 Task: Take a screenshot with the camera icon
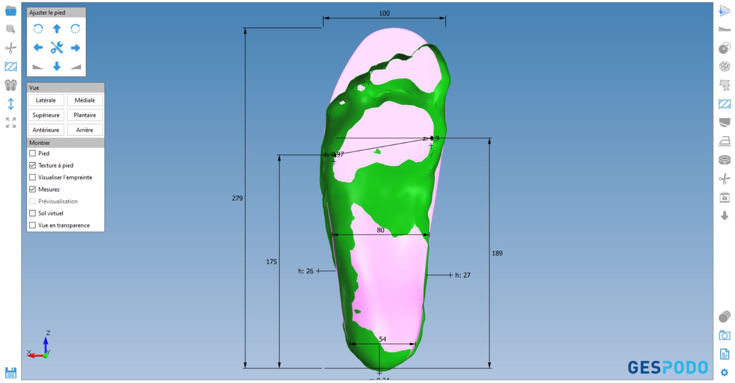[724, 335]
